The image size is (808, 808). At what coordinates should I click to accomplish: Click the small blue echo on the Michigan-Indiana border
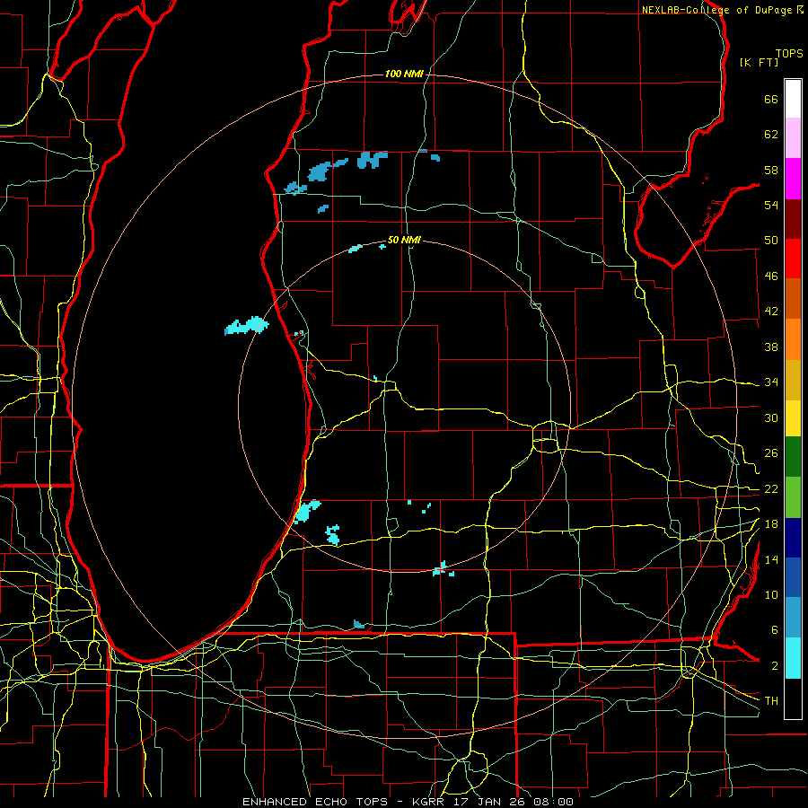pos(358,625)
